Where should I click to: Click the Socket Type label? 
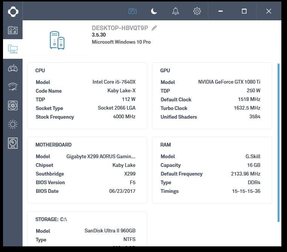pyautogui.click(x=49, y=108)
